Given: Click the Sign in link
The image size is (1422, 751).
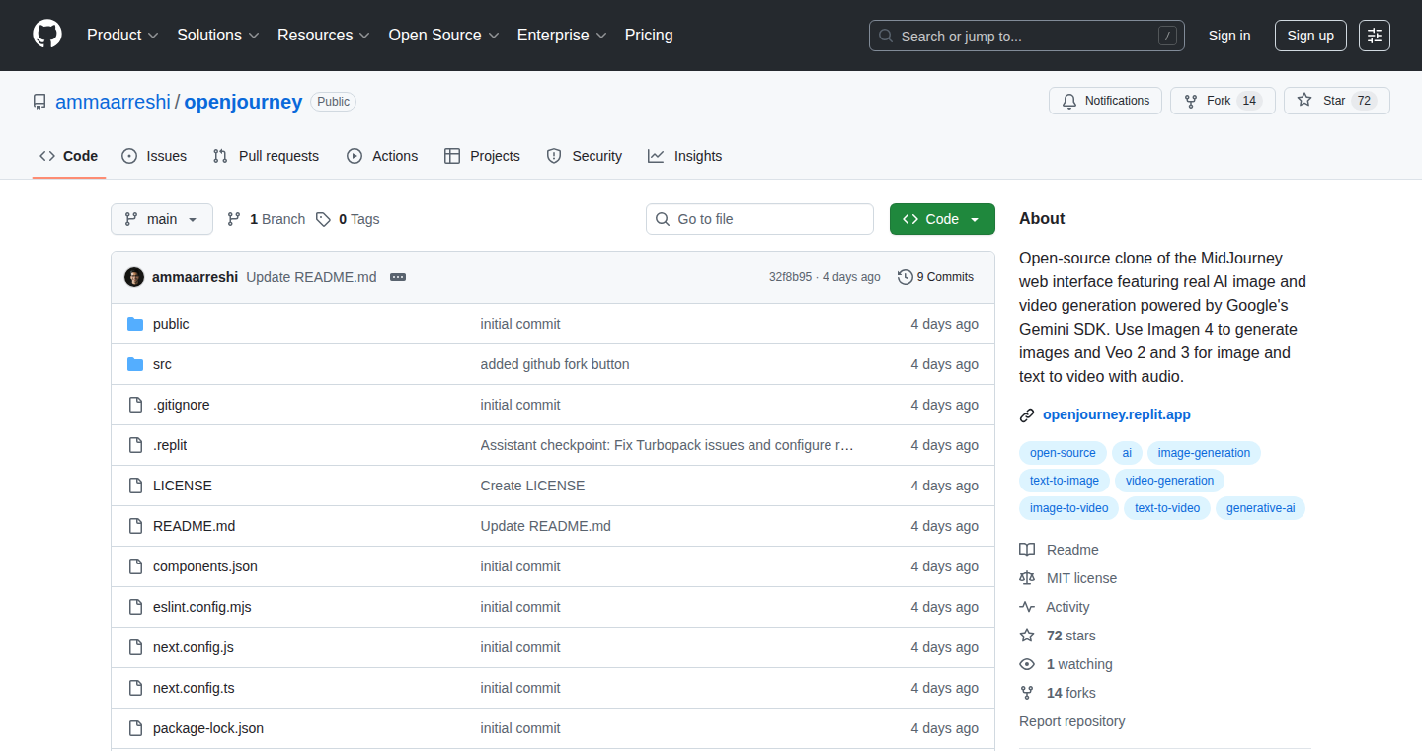Looking at the screenshot, I should point(1229,36).
